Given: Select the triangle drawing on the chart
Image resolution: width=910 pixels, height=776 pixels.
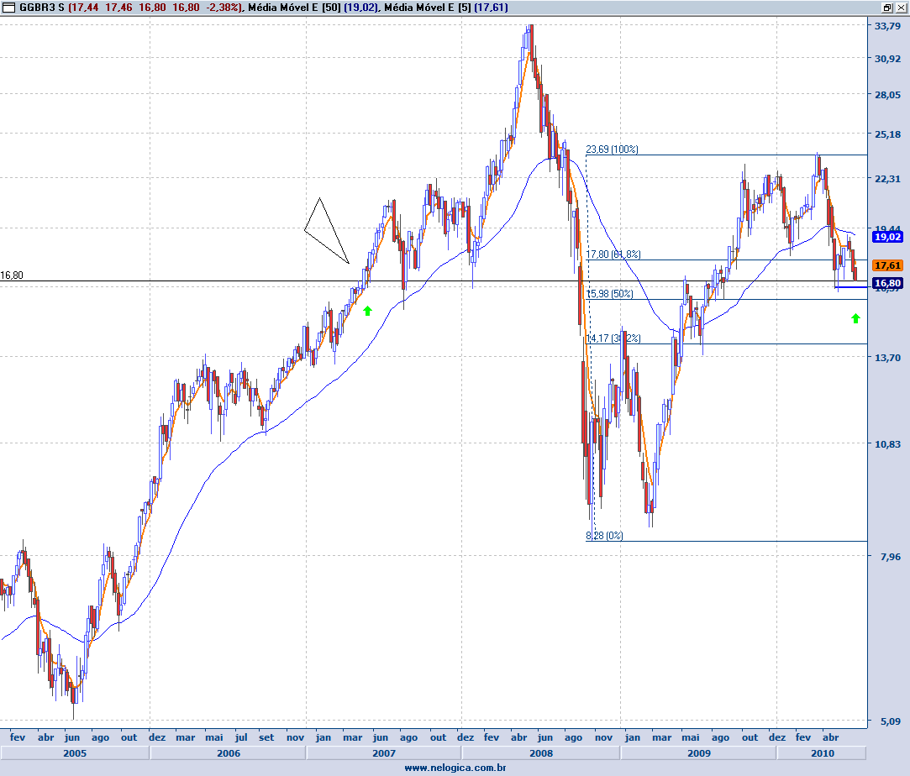Looking at the screenshot, I should click(x=326, y=231).
